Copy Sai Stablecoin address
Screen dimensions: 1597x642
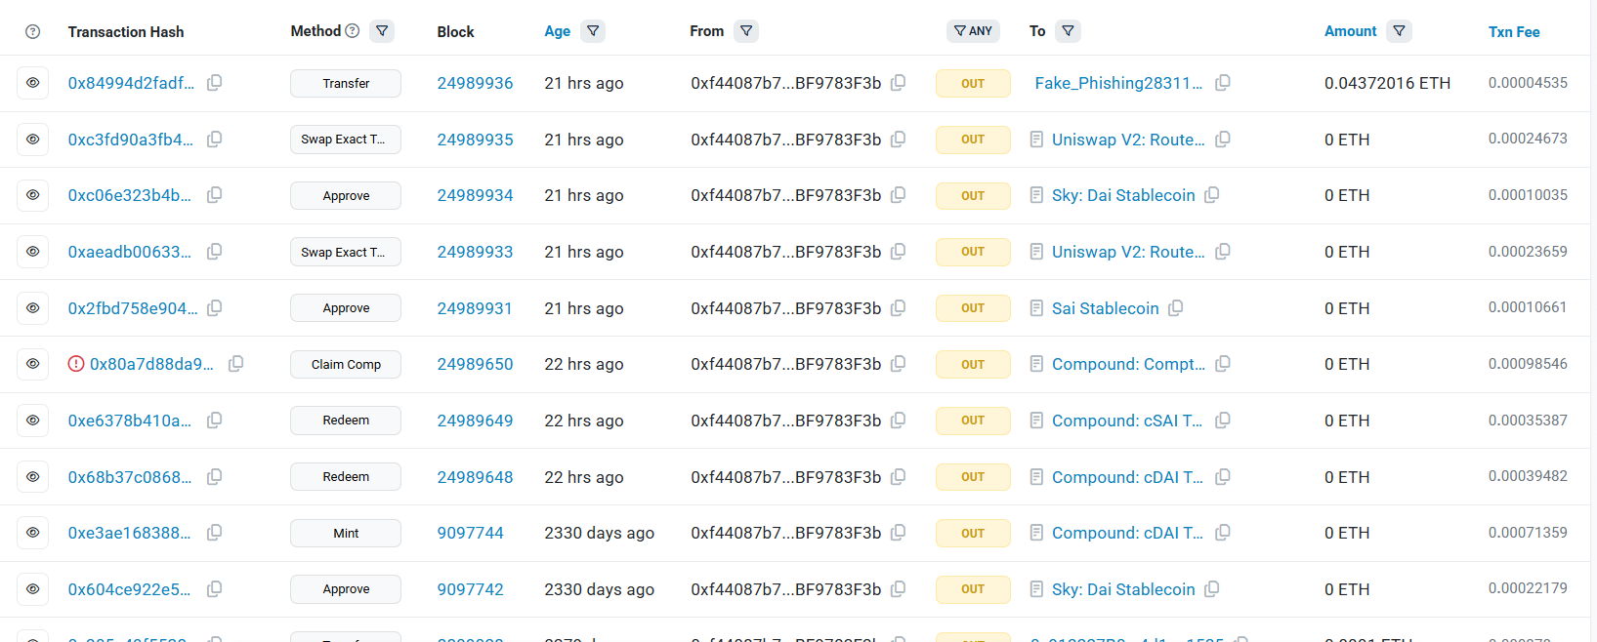tap(1176, 308)
